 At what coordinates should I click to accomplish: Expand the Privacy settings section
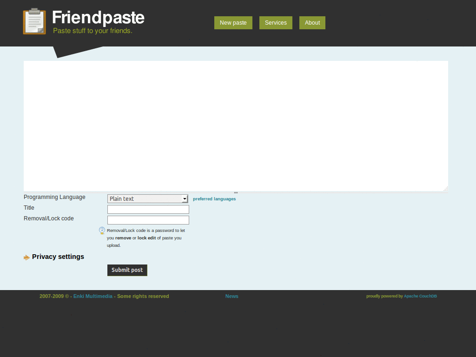[58, 257]
